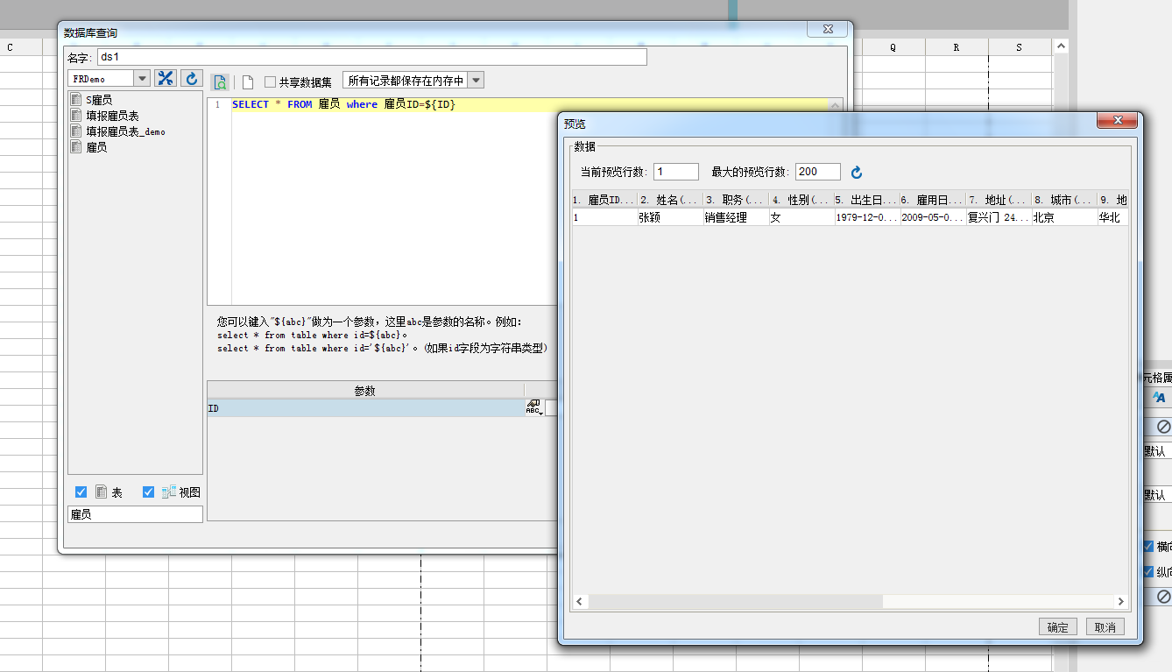Click the blank page icon in SQL toolbar
This screenshot has width=1172, height=672.
[x=248, y=82]
